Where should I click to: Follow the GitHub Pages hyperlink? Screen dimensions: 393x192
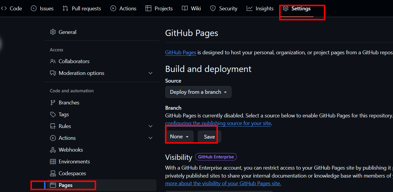pos(180,52)
